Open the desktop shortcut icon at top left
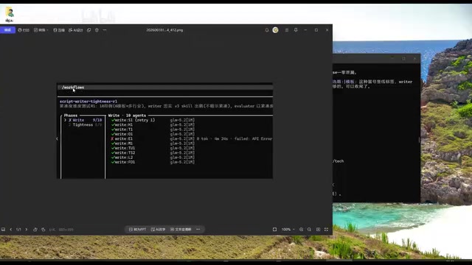472x265 pixels. pos(10,15)
